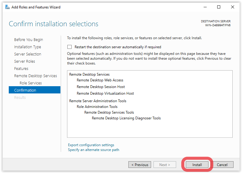Viewport: 242px width, 173px height.
Task: Minimize the wizard window
Action: coord(205,7)
